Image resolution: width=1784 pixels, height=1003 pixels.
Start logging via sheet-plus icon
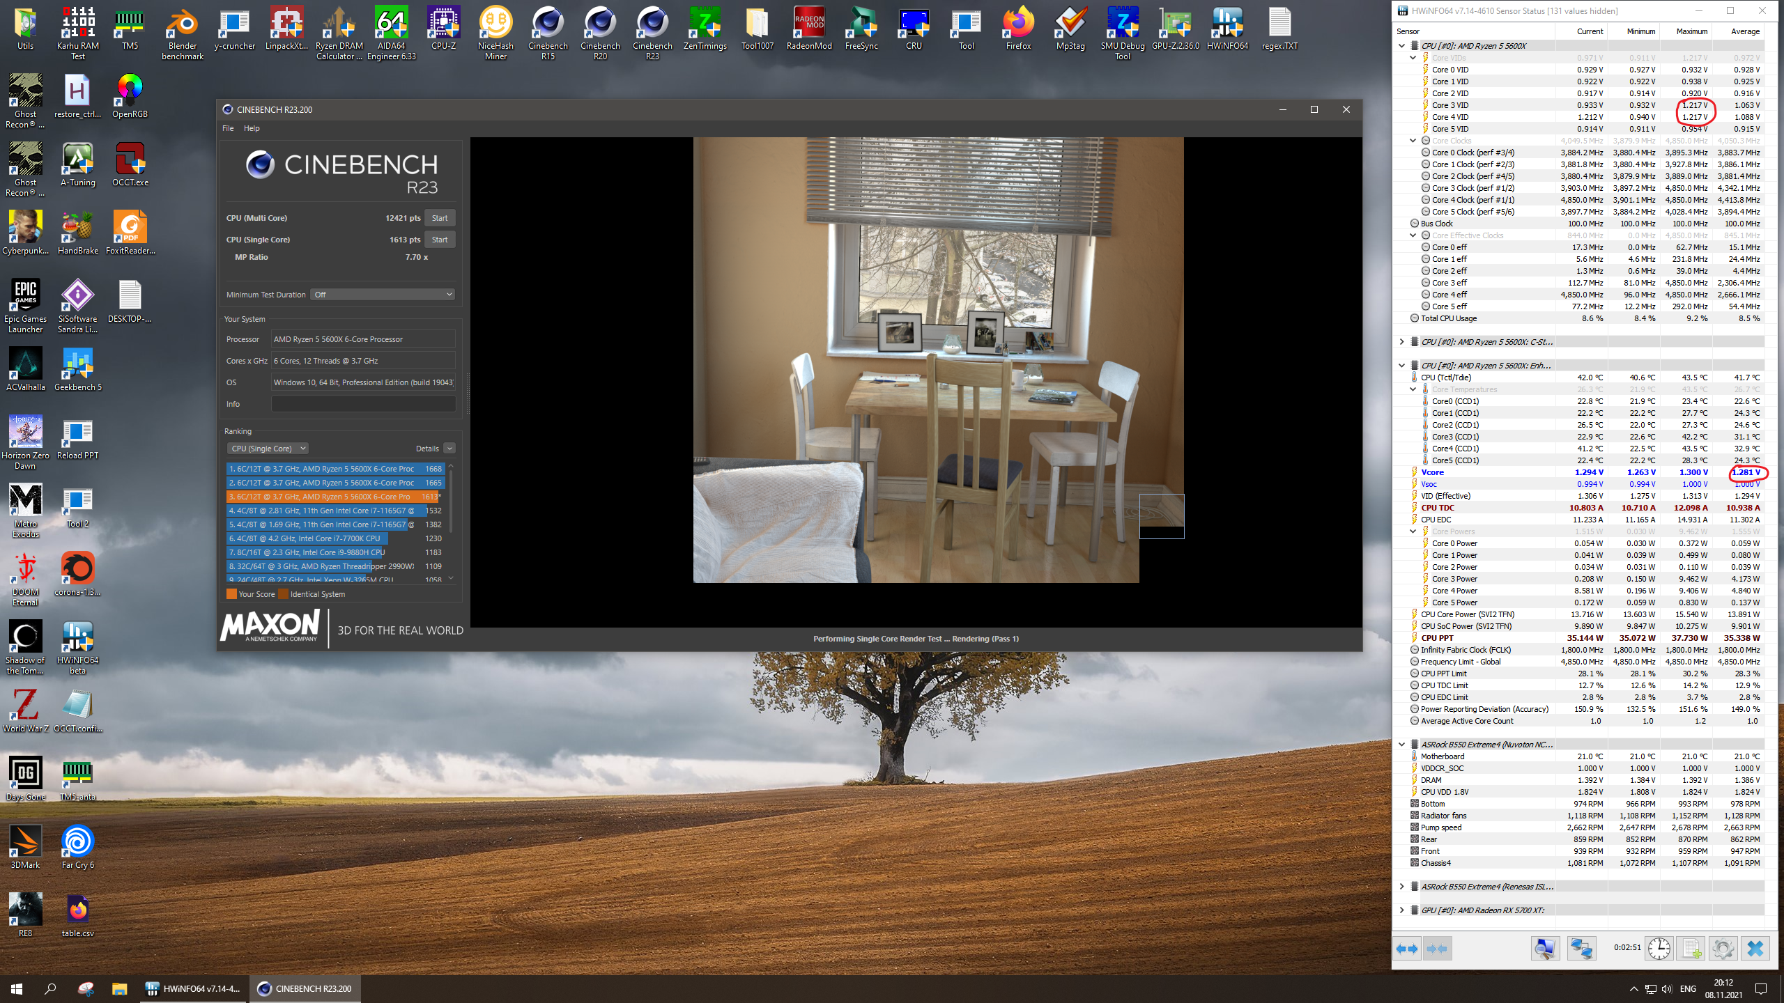coord(1691,949)
